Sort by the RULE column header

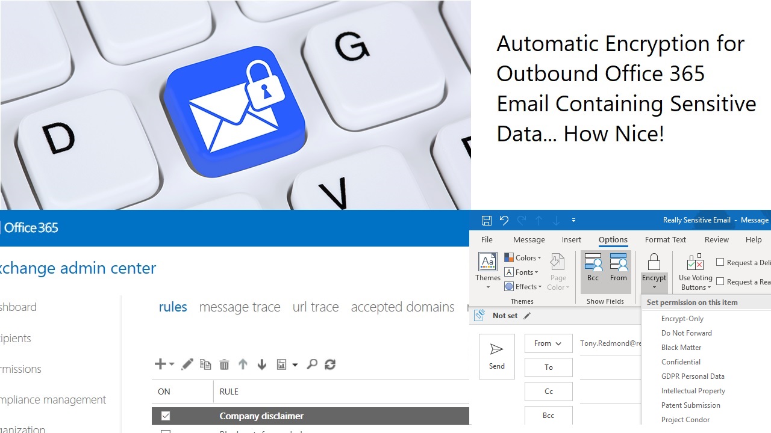[229, 392]
